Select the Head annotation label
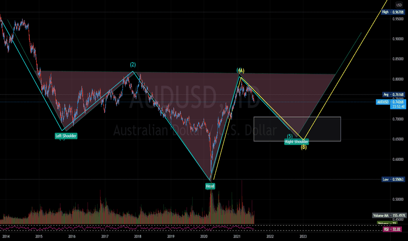Image resolution: width=408 pixels, height=241 pixels. pyautogui.click(x=210, y=186)
